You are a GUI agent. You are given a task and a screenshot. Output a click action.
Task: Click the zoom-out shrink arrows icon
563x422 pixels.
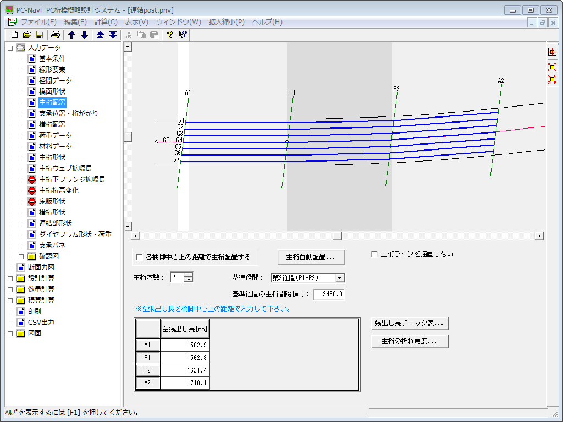point(553,79)
